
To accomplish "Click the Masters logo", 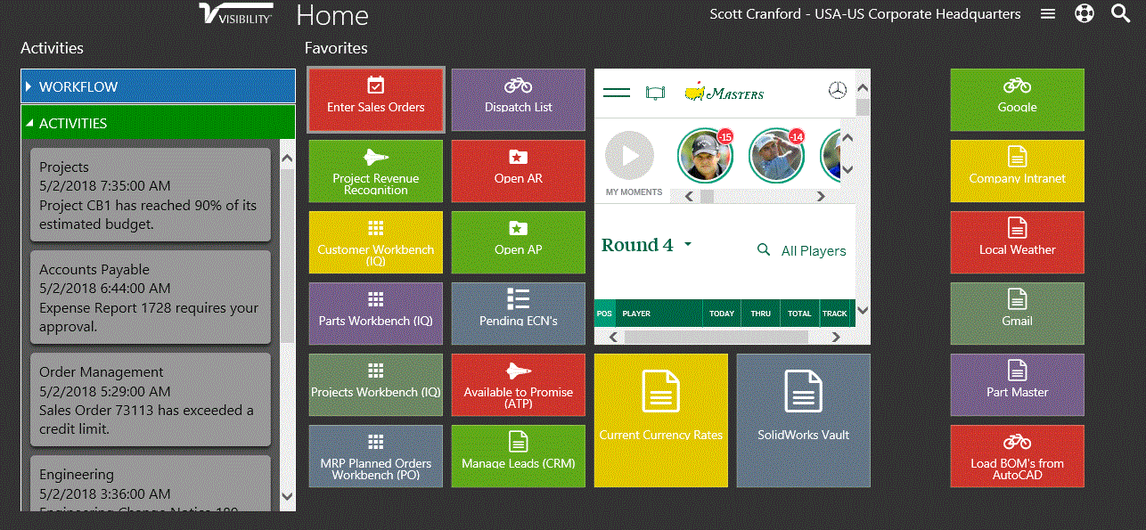I will point(724,93).
